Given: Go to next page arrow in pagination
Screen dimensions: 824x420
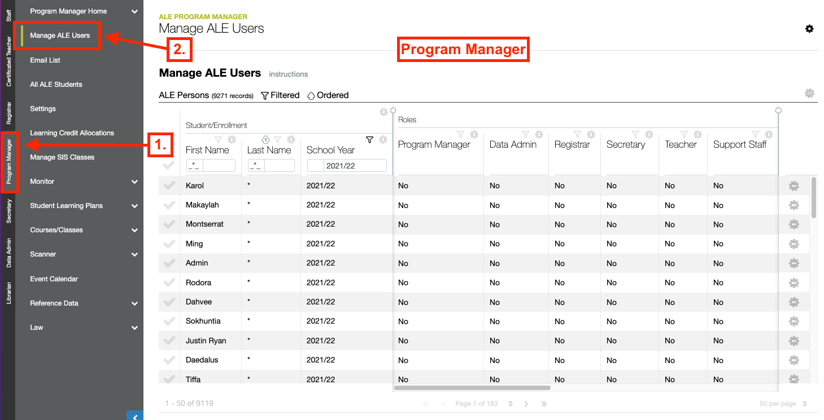Looking at the screenshot, I should click(526, 404).
